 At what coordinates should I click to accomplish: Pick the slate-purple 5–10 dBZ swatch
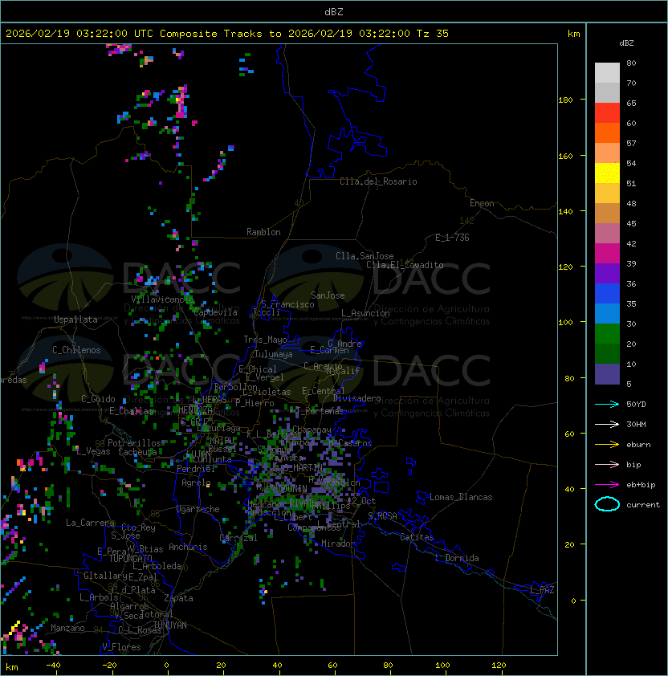(607, 374)
